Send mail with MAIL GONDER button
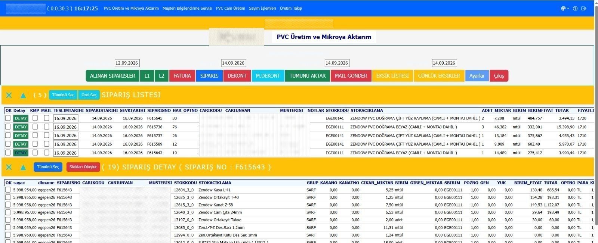Screen dimensions: 598x243 coord(351,76)
